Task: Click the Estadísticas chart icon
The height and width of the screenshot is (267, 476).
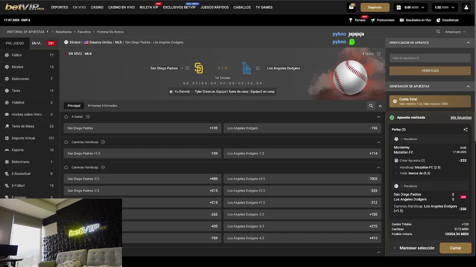Action: (x=438, y=20)
